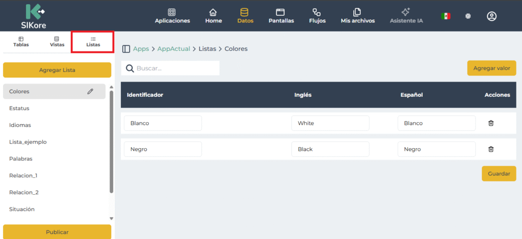Click the Agregar Lista button
The height and width of the screenshot is (239, 522).
click(57, 70)
